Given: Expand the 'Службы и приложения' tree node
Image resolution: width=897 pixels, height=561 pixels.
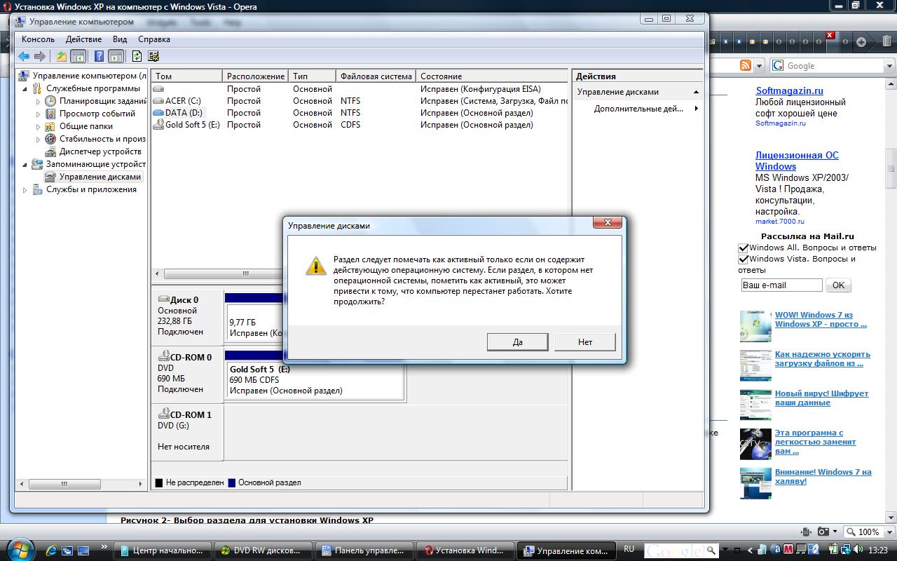Looking at the screenshot, I should pos(25,190).
